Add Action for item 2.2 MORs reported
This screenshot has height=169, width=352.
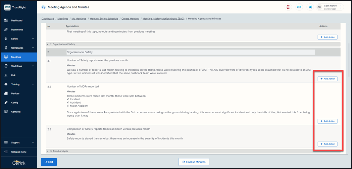pos(328,121)
